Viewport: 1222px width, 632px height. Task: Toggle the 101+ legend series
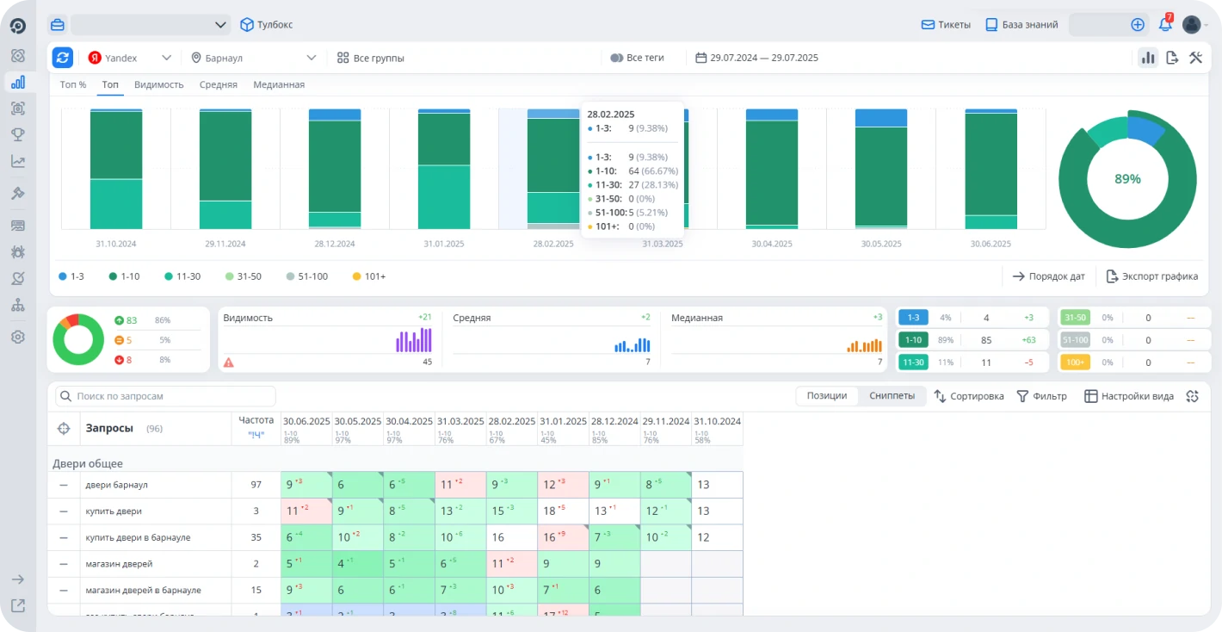point(369,276)
